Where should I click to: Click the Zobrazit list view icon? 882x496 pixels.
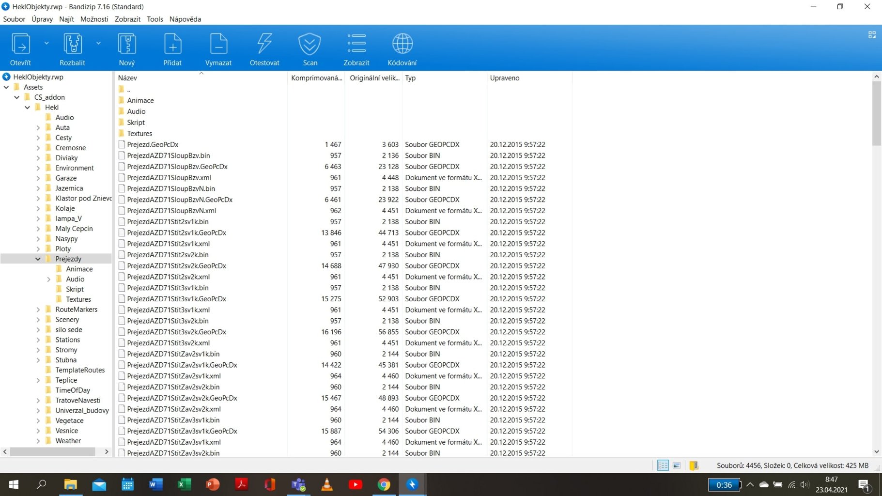point(356,45)
